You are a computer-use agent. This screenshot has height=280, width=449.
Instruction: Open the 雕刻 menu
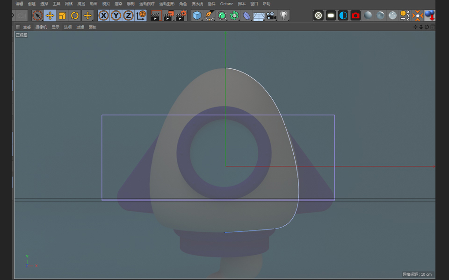tap(130, 4)
